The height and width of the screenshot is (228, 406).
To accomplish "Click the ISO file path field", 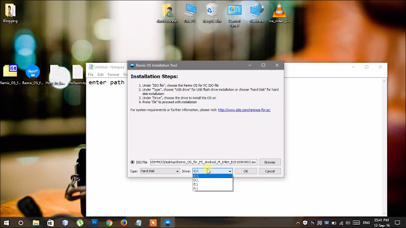I will click(x=204, y=162).
